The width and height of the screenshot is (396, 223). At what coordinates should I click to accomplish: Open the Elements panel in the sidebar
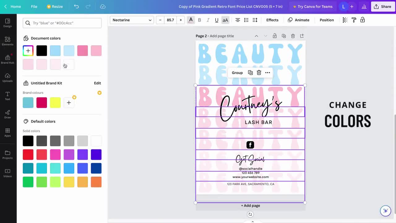tap(7, 41)
